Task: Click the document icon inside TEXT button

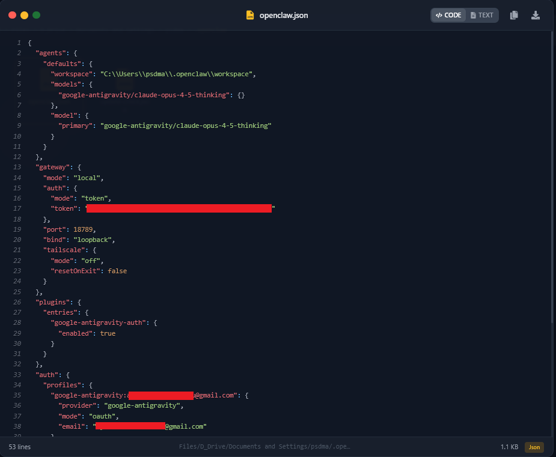Action: click(x=475, y=15)
